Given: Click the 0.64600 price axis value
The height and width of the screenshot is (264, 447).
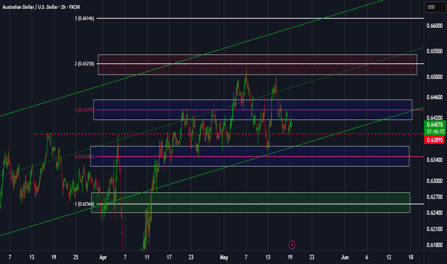Looking at the screenshot, I should 435,97.
